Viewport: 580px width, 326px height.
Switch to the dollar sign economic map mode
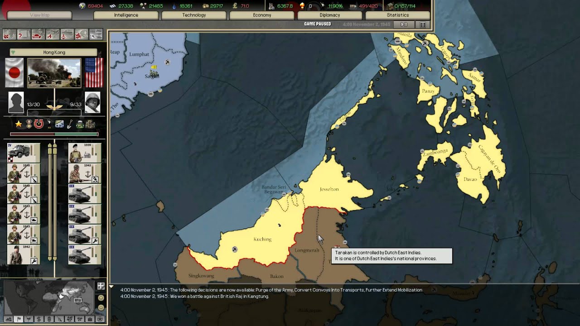tap(39, 319)
